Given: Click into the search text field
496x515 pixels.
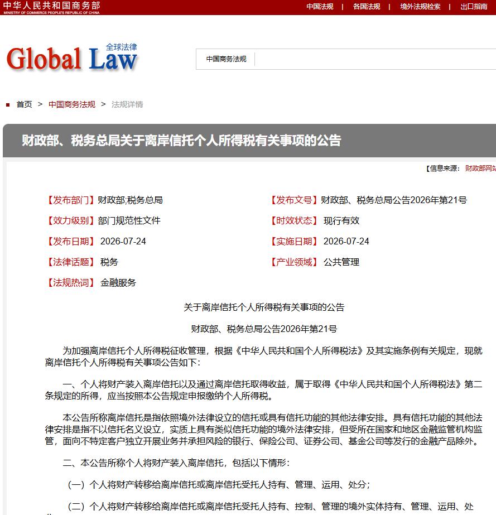Looking at the screenshot, I should [x=375, y=59].
